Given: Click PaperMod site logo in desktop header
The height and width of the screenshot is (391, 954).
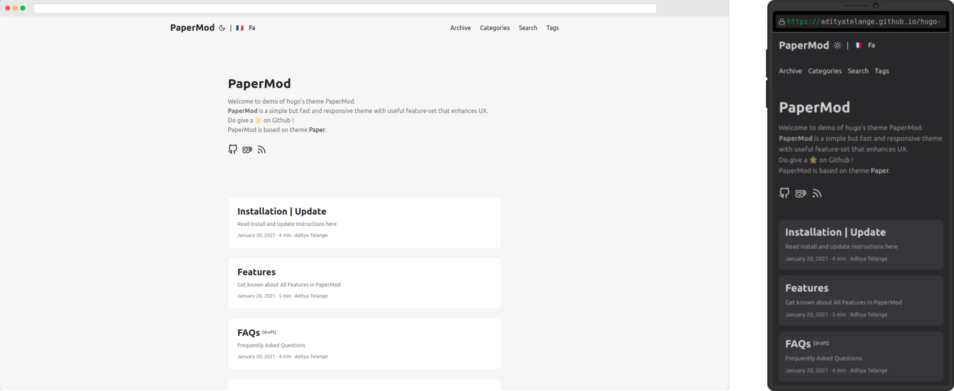Looking at the screenshot, I should [192, 28].
